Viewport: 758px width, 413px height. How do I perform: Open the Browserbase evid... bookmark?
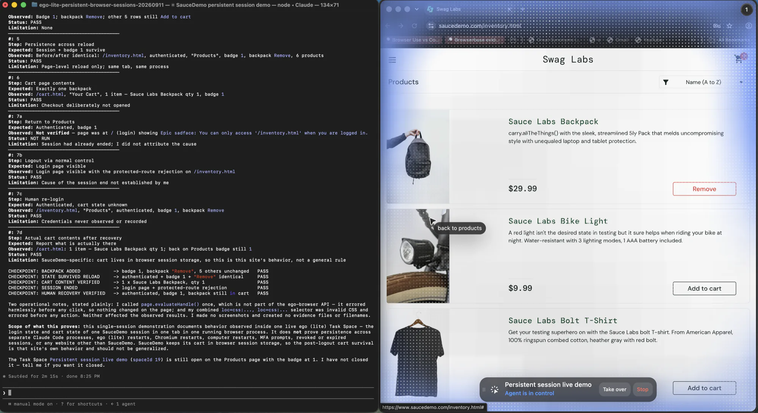pos(475,40)
